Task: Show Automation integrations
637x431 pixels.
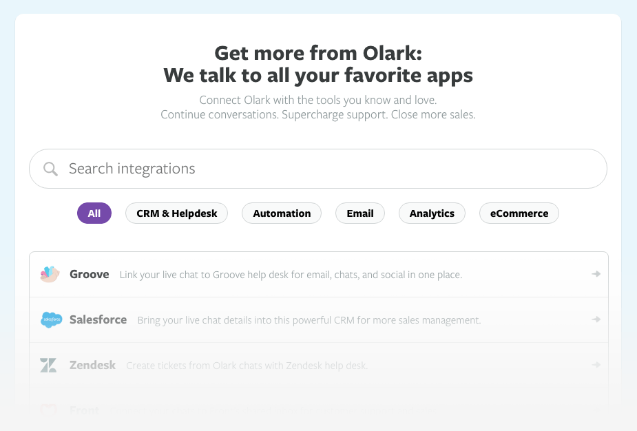Action: point(282,213)
